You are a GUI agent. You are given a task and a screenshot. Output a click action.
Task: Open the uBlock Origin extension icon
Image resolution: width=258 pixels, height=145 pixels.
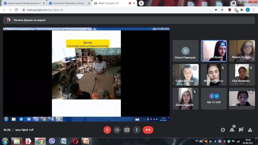(x=230, y=10)
